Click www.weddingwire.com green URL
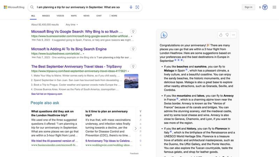Screen dimensions: 279x157 tap(109, 145)
